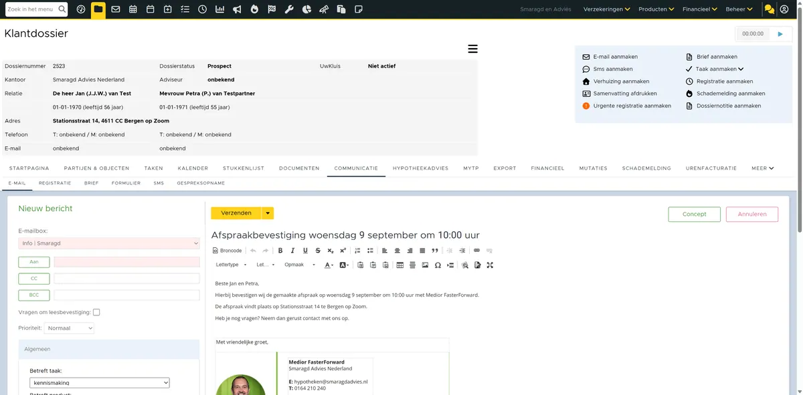Image resolution: width=803 pixels, height=395 pixels.
Task: Insert special character with the omega icon
Action: pyautogui.click(x=438, y=265)
